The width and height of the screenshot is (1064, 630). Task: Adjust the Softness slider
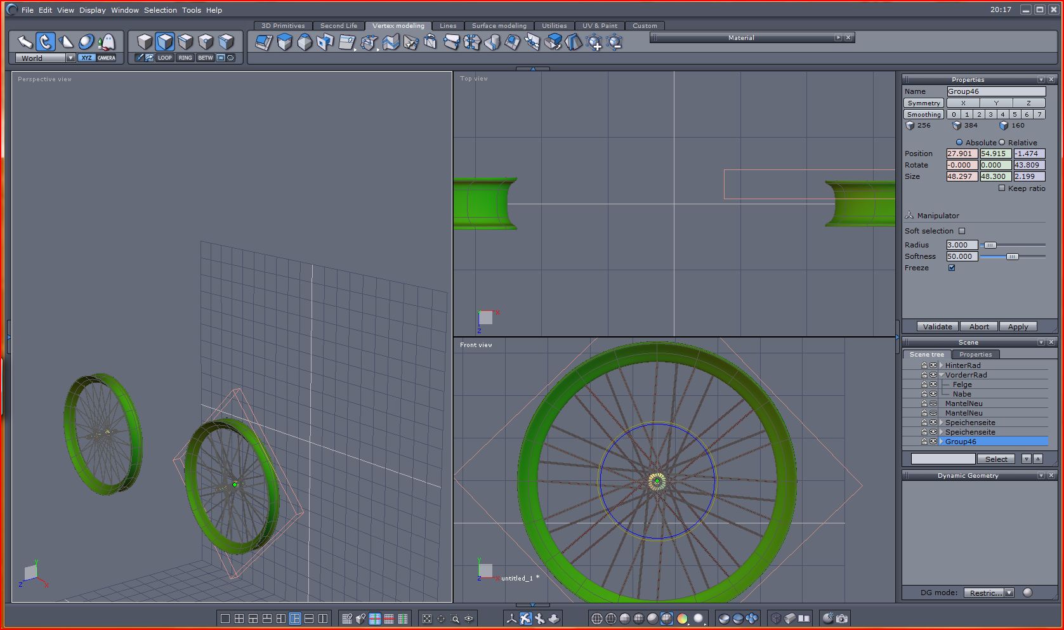pos(1012,256)
